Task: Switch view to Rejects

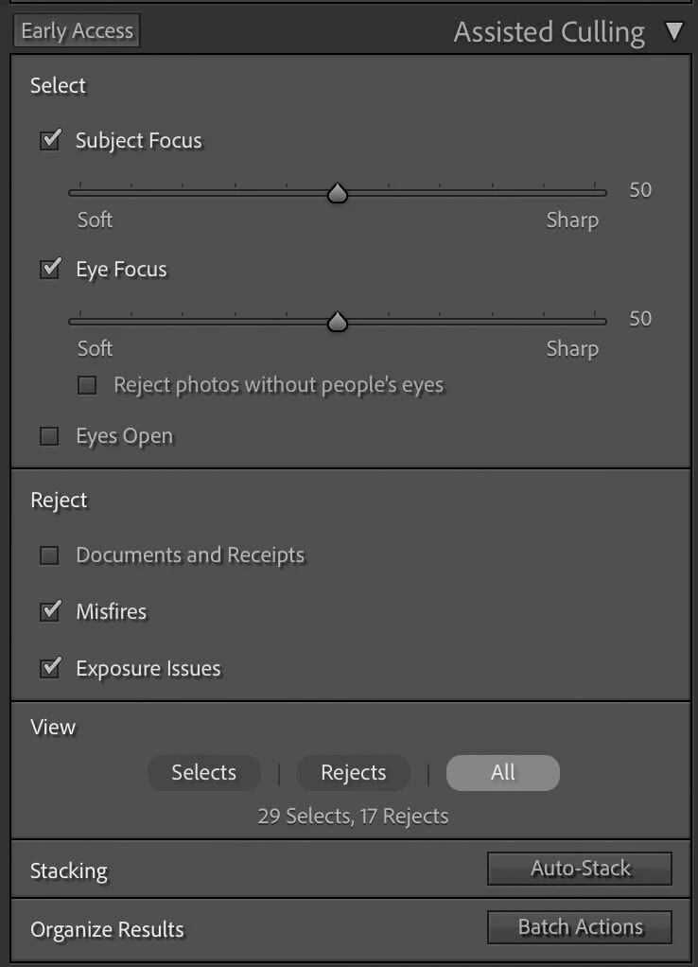Action: [354, 773]
